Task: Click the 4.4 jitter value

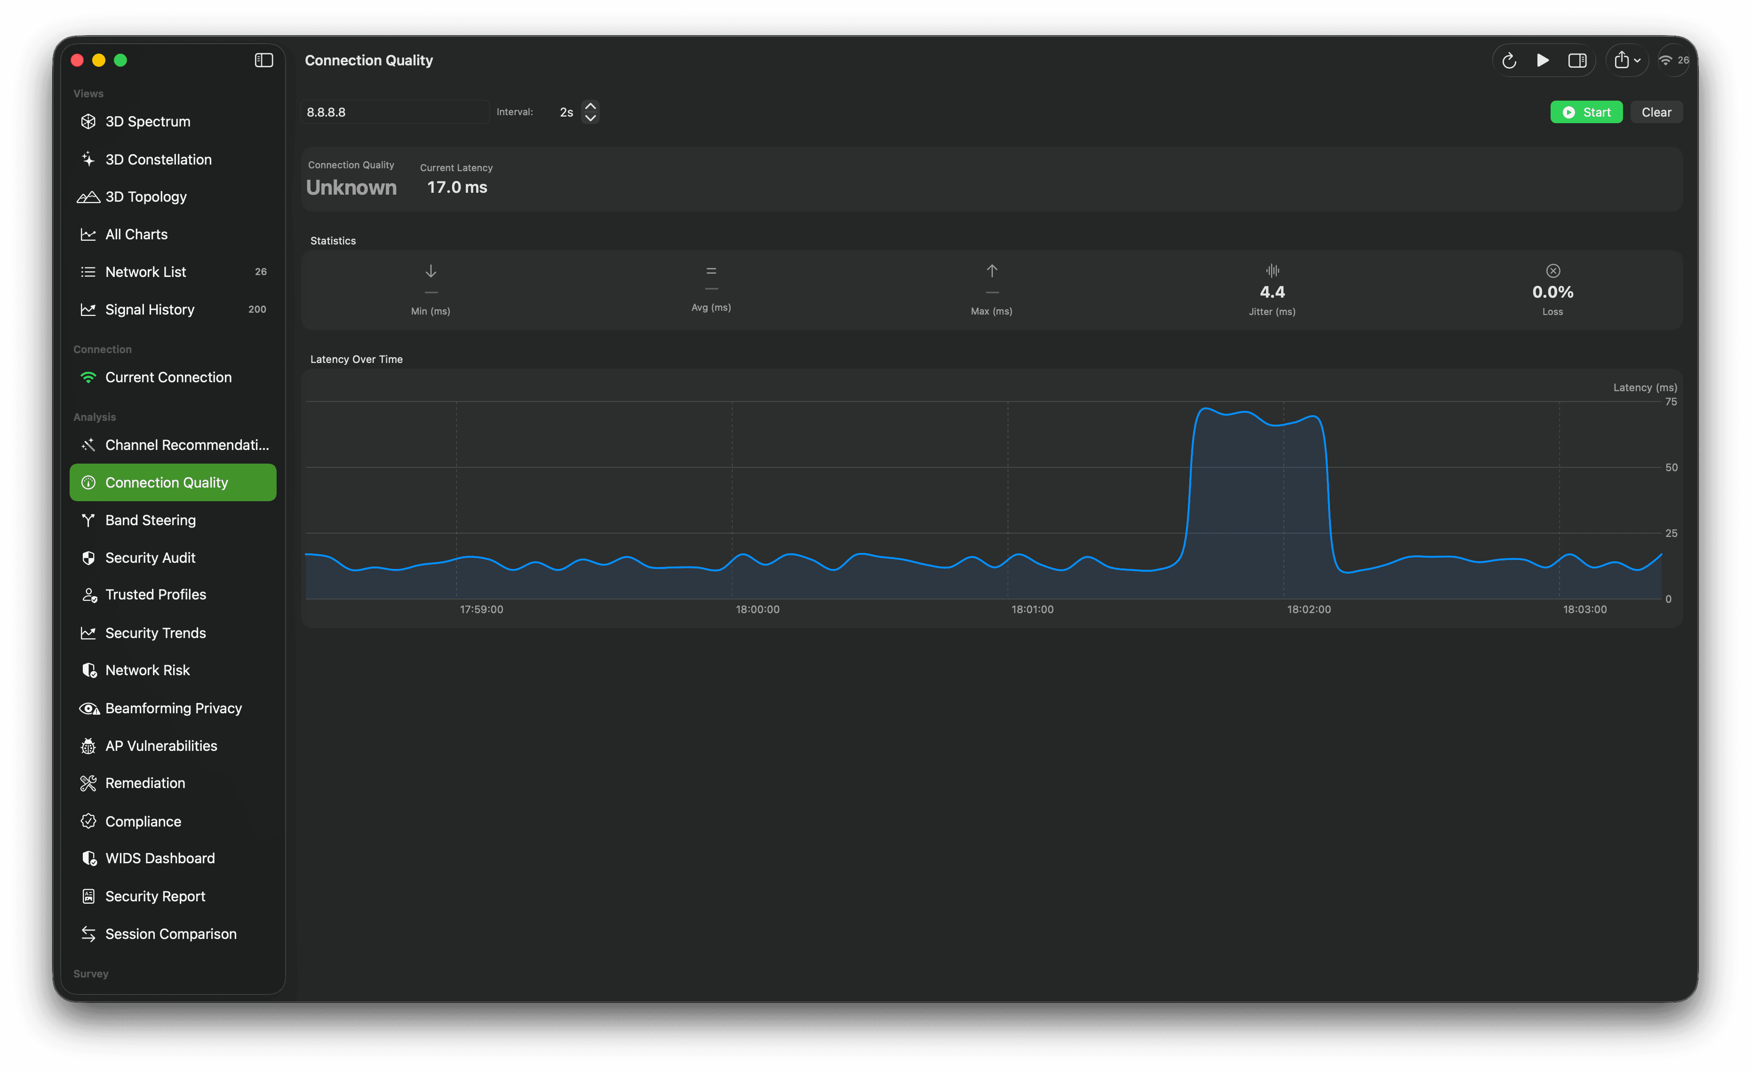Action: point(1272,292)
